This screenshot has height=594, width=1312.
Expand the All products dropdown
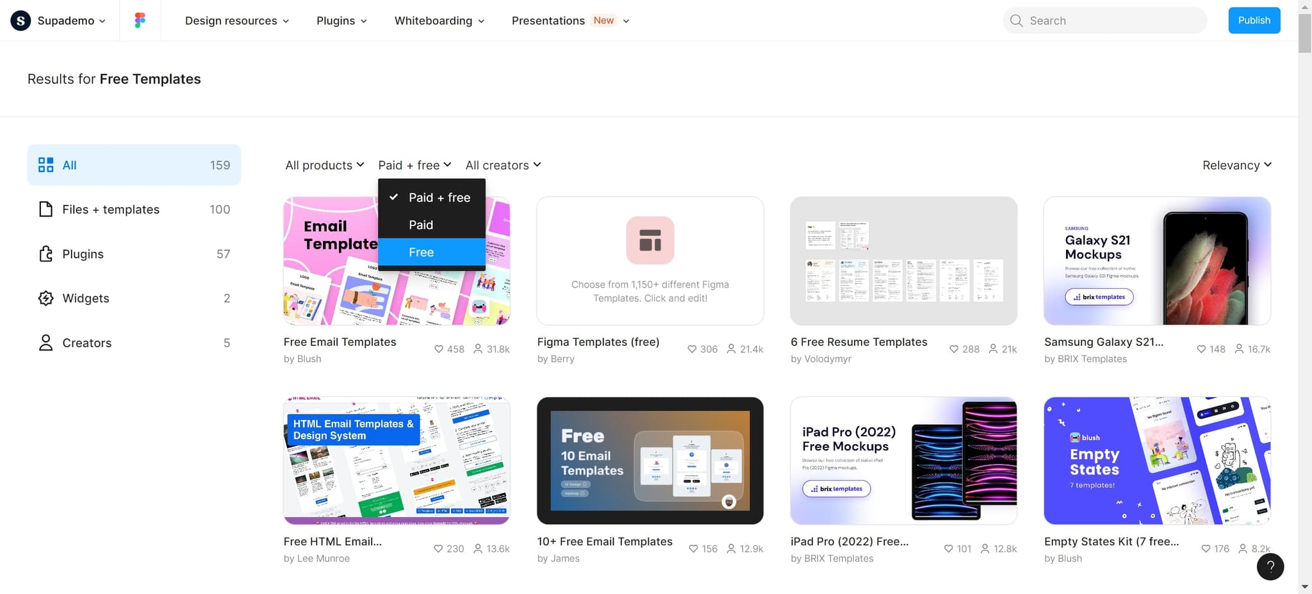click(324, 165)
